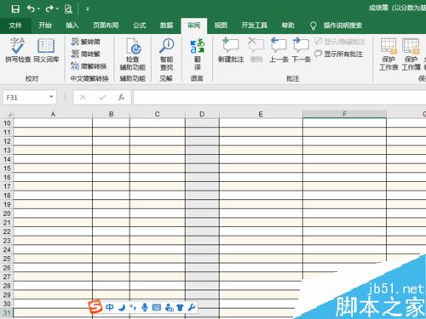The width and height of the screenshot is (426, 319).
Task: Open print preview from quick access toolbar
Action: (68, 9)
